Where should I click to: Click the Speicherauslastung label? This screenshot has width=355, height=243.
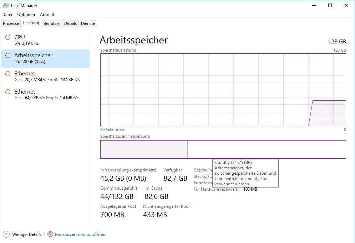(118, 50)
